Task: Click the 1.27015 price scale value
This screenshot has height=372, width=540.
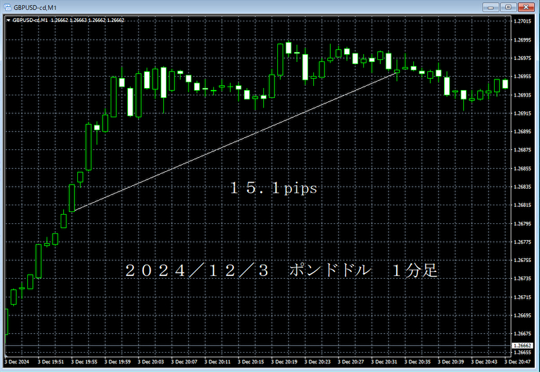Action: [522, 21]
